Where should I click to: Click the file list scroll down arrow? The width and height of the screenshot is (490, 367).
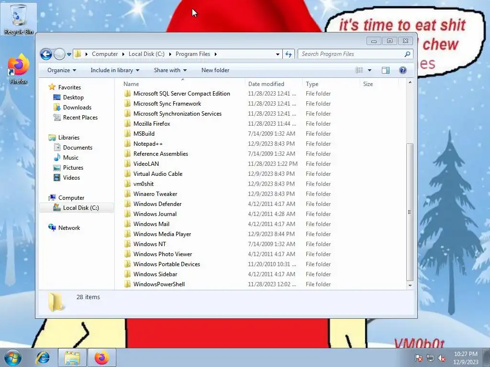pyautogui.click(x=410, y=285)
